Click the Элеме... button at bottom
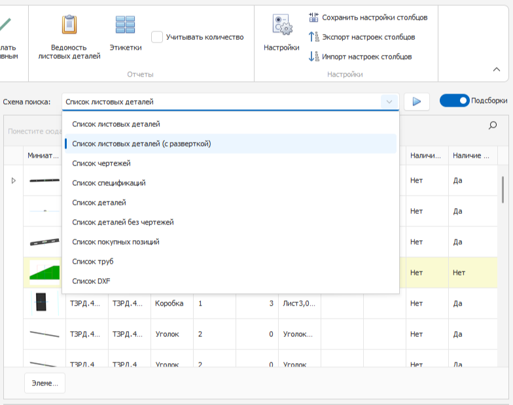Image resolution: width=513 pixels, height=405 pixels. [45, 383]
